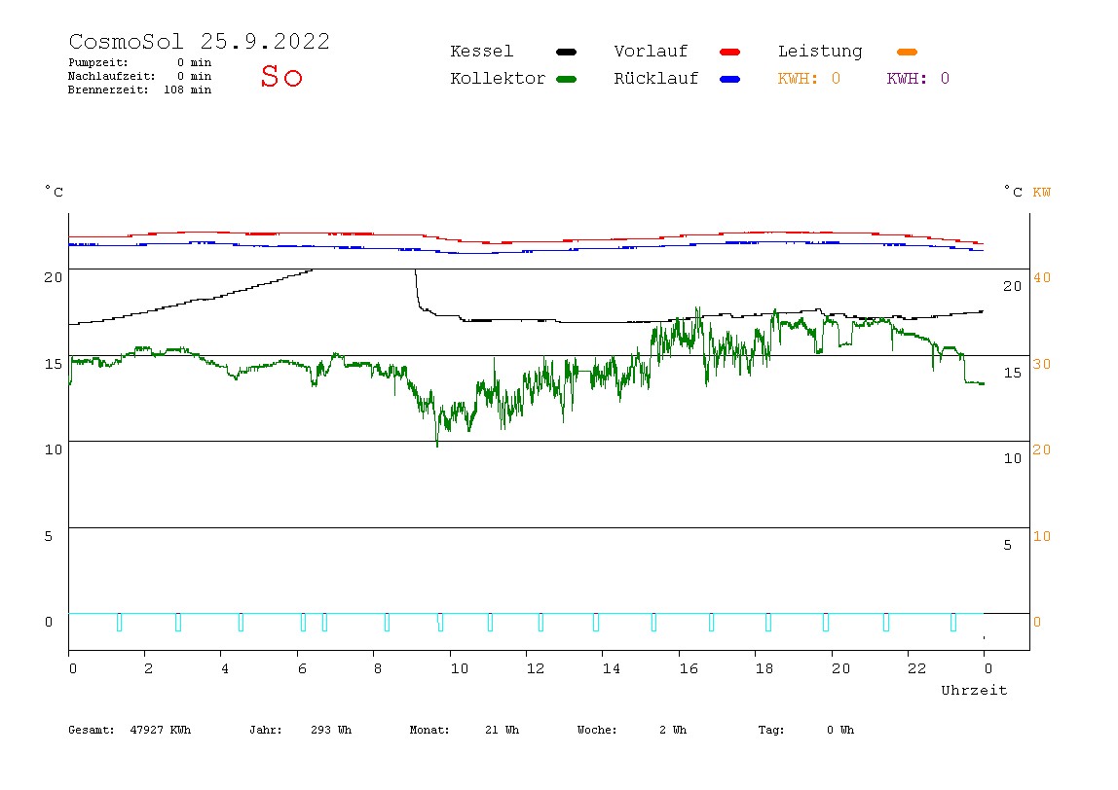Click hour "2" on the time axis
1118x790 pixels.
pos(148,669)
